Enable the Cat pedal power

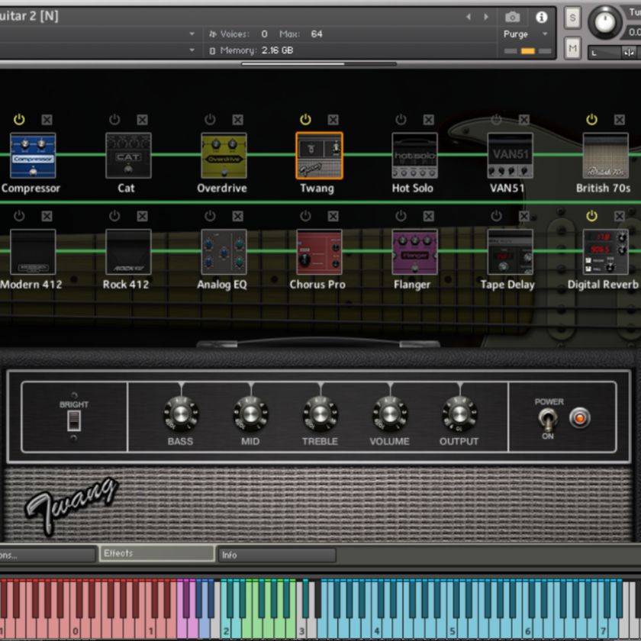pos(114,119)
